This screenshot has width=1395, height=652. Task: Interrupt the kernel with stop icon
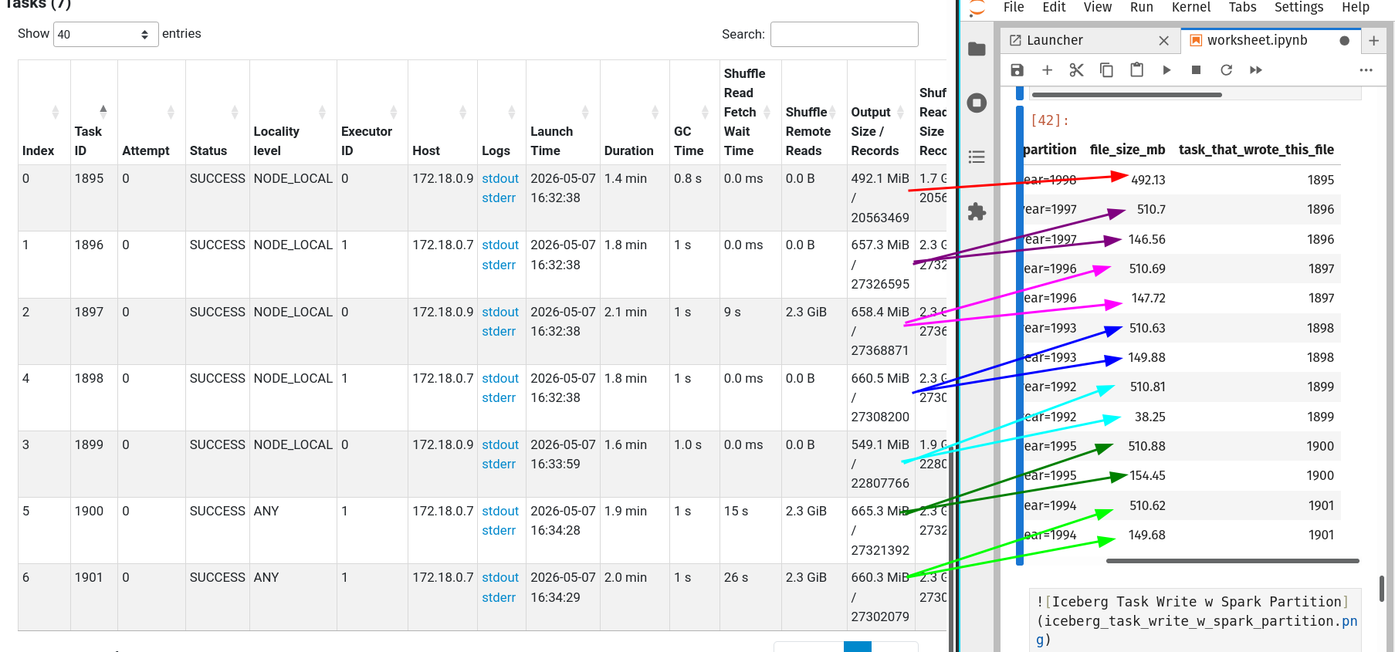pyautogui.click(x=1196, y=70)
